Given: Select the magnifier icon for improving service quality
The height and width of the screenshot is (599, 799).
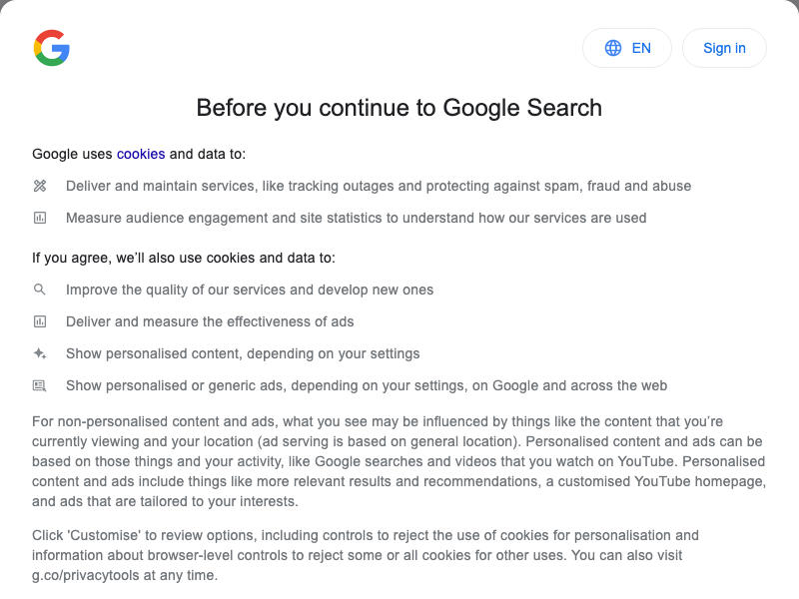Looking at the screenshot, I should (40, 290).
